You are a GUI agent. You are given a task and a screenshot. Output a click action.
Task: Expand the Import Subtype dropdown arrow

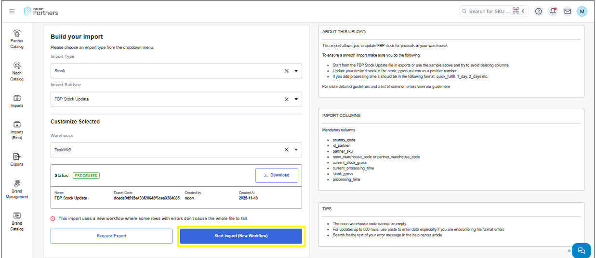296,99
